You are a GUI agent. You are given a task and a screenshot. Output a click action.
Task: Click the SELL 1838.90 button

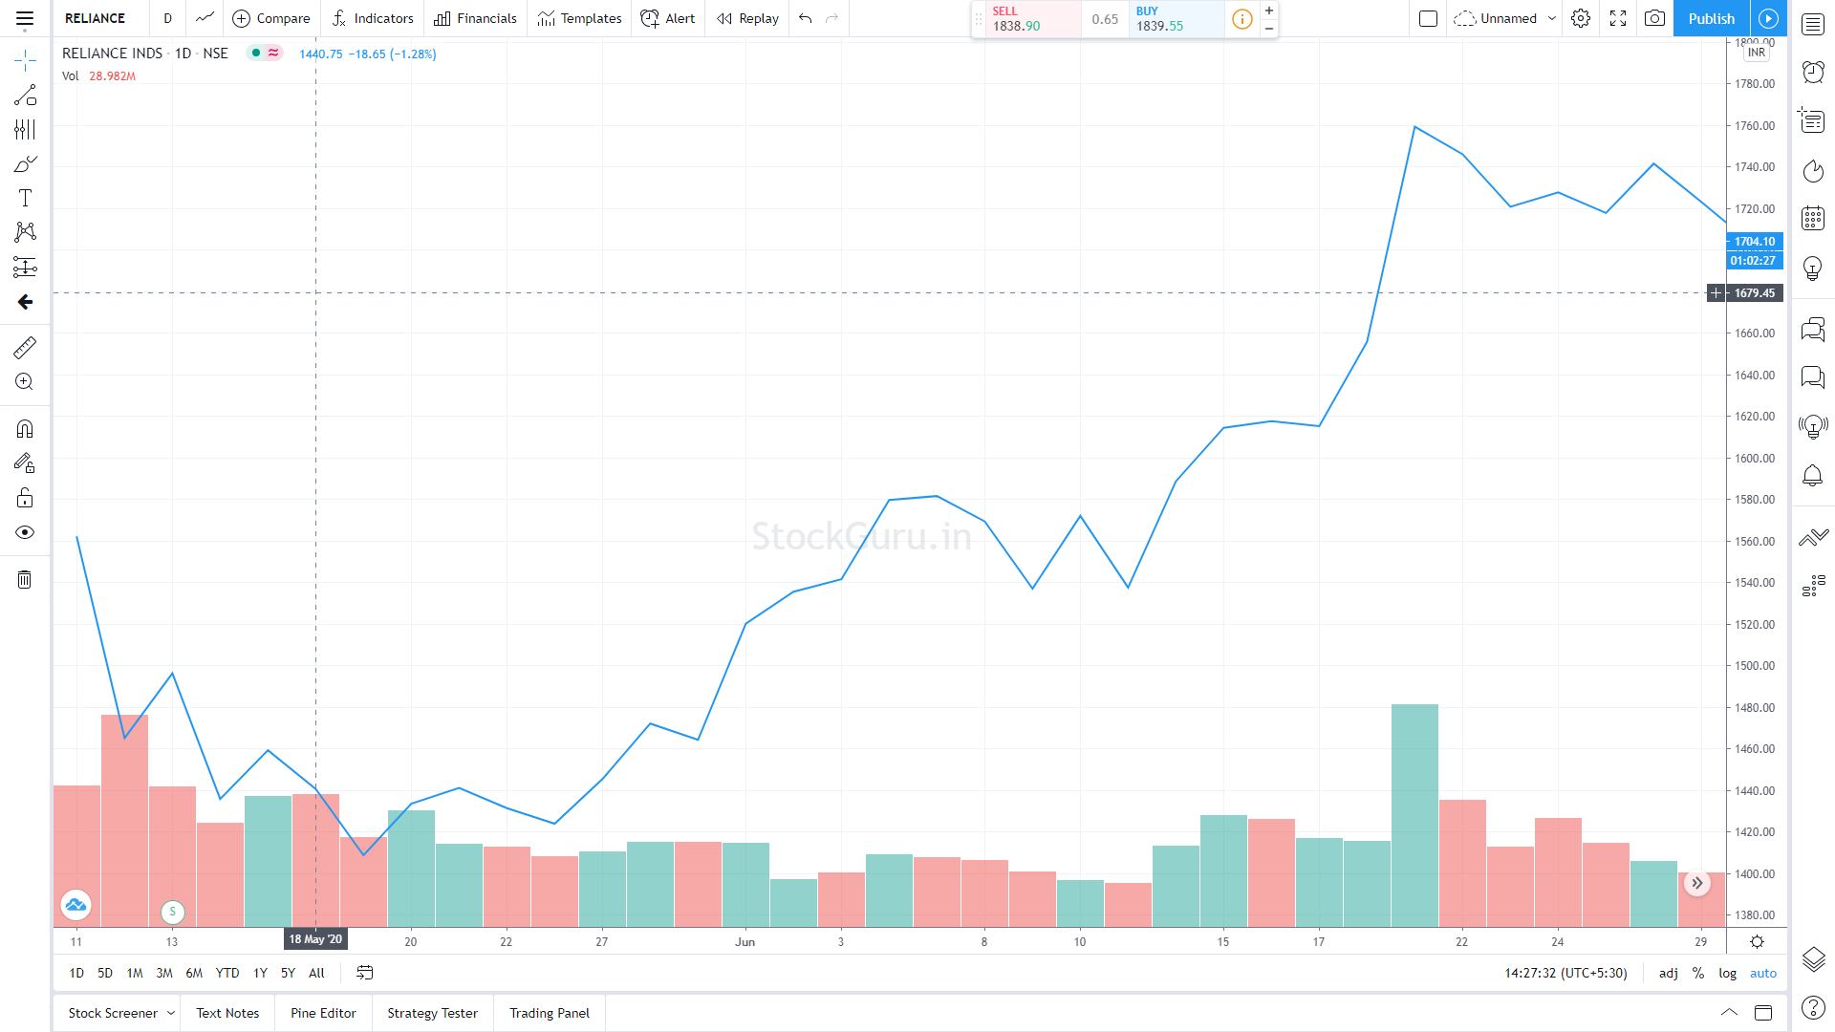[1034, 19]
